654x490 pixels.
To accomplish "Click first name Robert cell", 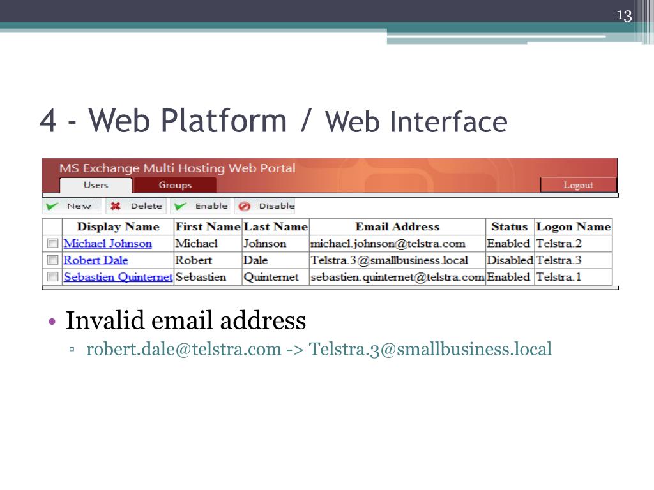I will click(x=208, y=260).
